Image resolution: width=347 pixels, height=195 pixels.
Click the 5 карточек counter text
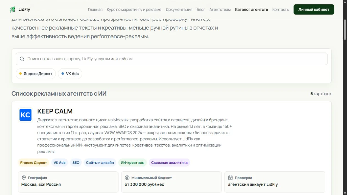click(321, 94)
